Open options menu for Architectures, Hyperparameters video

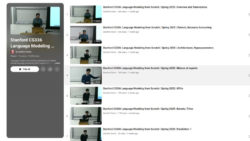pos(249,55)
